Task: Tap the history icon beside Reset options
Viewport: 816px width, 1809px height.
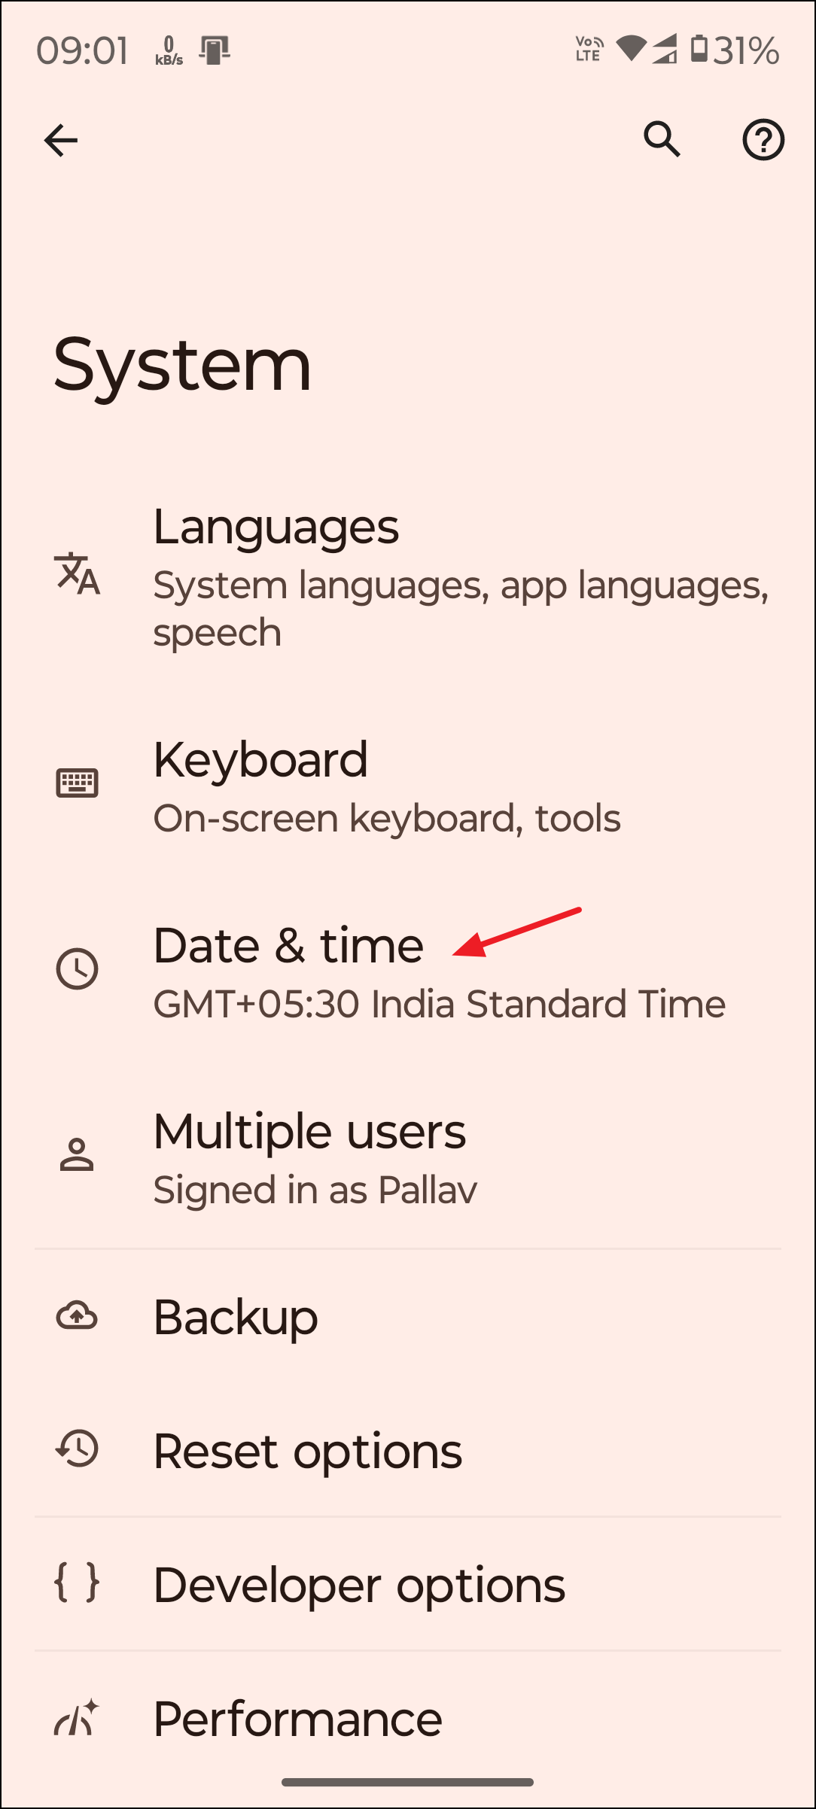Action: pos(75,1450)
